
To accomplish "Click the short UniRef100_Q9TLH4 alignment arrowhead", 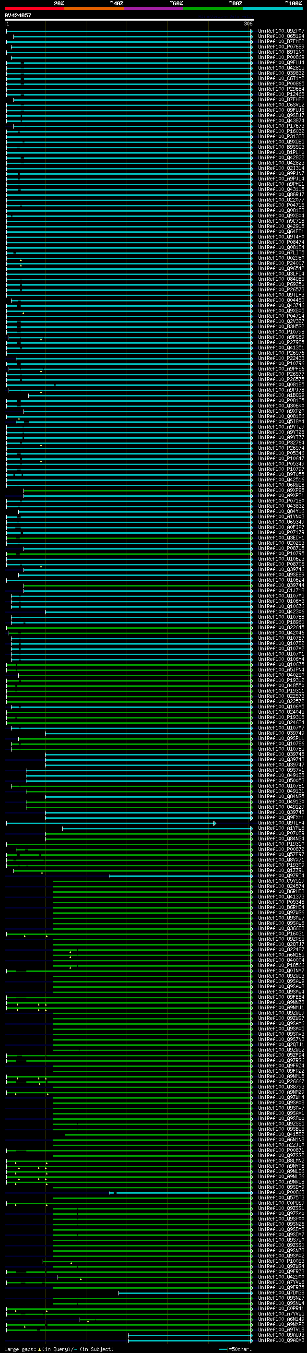I will [214, 823].
